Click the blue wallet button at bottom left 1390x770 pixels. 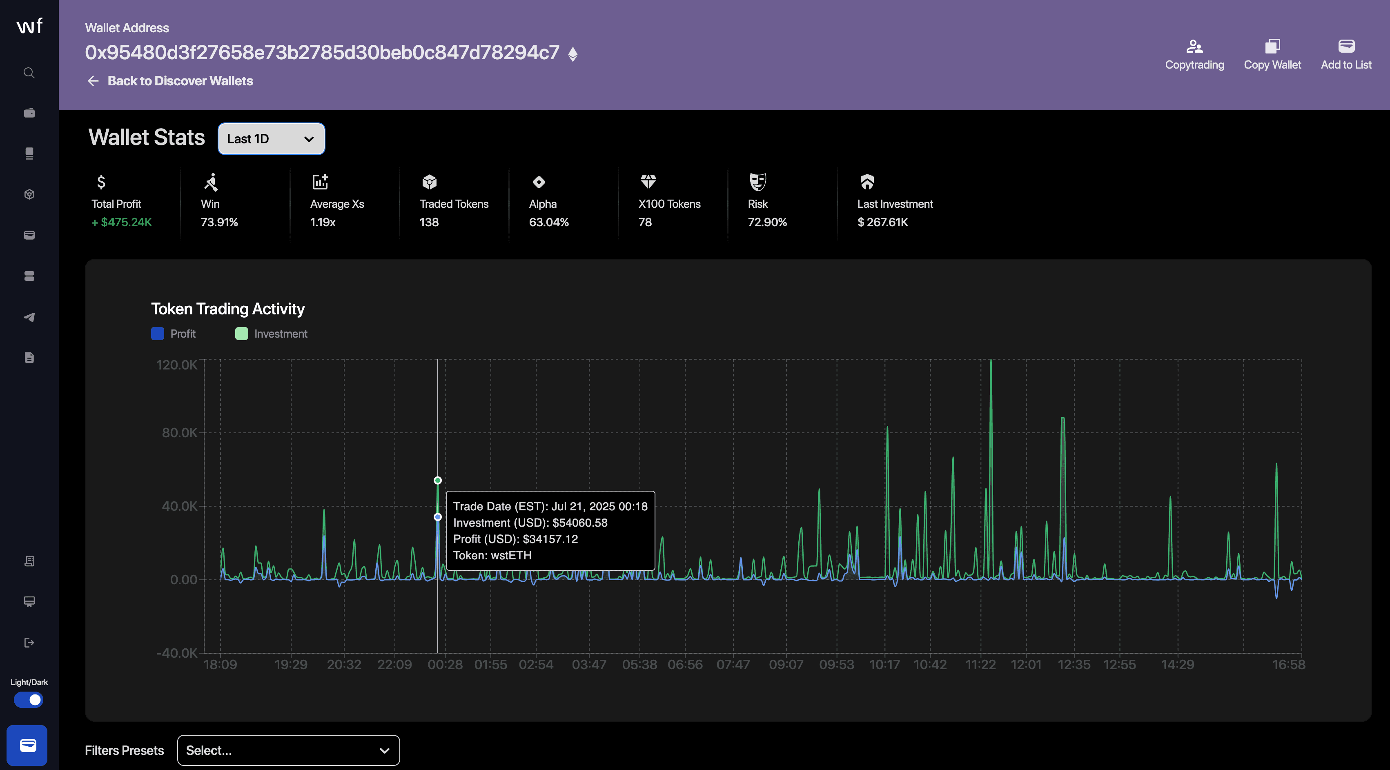point(27,745)
